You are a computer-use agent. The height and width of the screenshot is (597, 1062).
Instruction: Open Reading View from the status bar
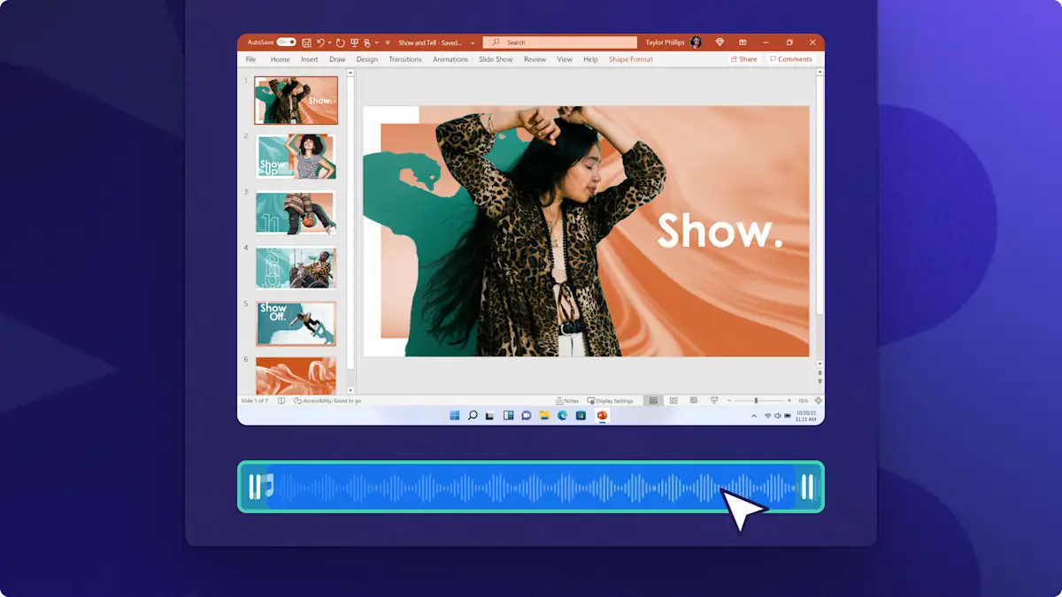pyautogui.click(x=694, y=400)
